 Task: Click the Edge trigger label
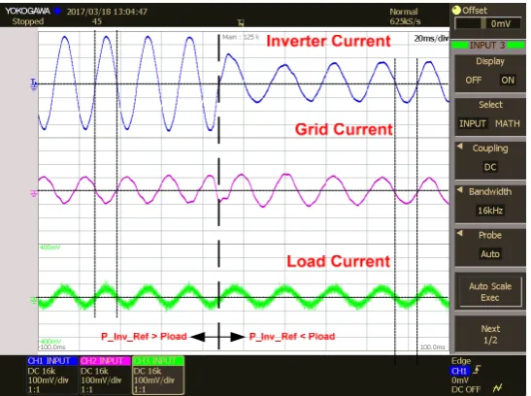[x=461, y=361]
